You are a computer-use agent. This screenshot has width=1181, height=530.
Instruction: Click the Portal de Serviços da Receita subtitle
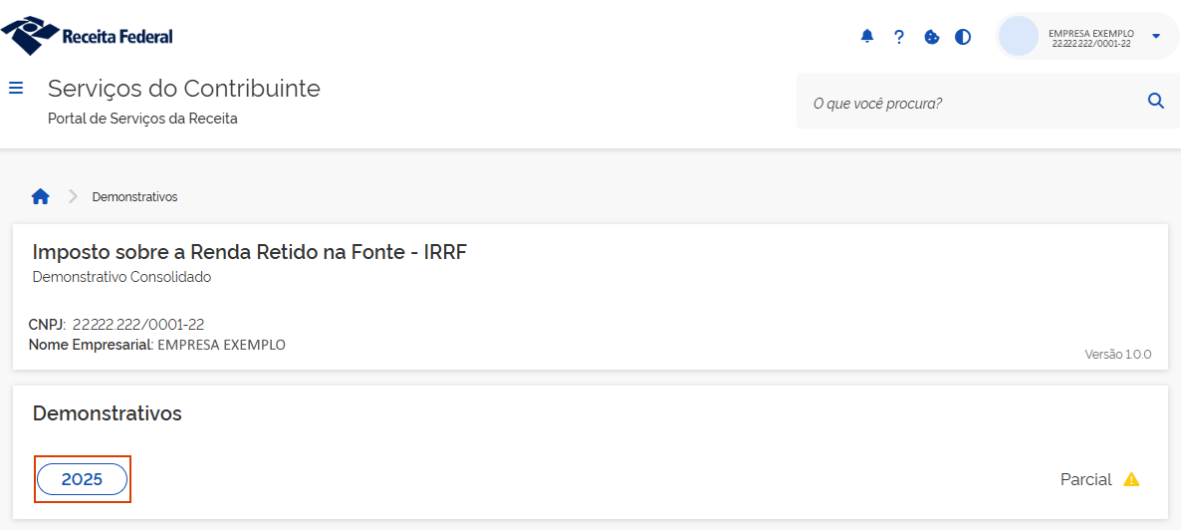(x=142, y=119)
